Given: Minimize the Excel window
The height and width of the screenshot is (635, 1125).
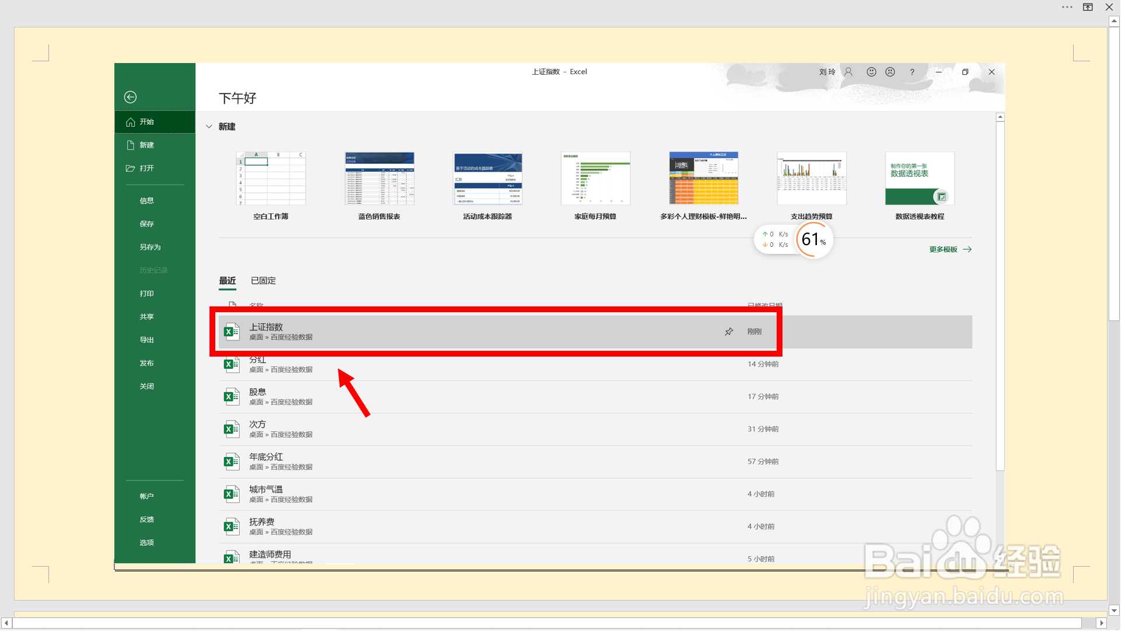Looking at the screenshot, I should pyautogui.click(x=942, y=72).
